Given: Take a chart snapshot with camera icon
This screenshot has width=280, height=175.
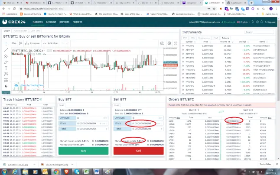Looking at the screenshot, I should (x=162, y=43).
